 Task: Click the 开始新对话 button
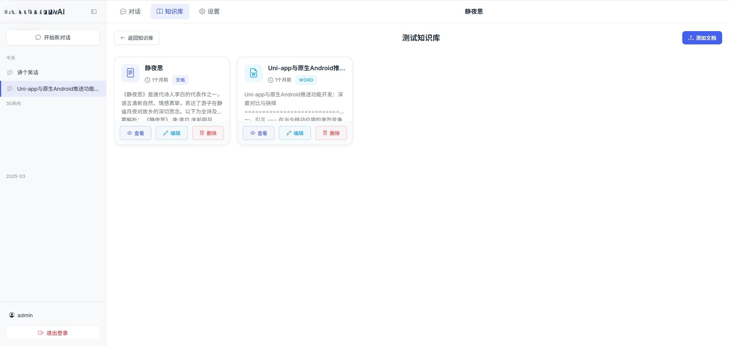coord(52,37)
